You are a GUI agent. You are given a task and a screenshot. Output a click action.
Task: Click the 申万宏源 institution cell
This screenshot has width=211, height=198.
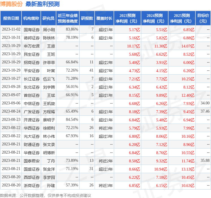point(32,46)
